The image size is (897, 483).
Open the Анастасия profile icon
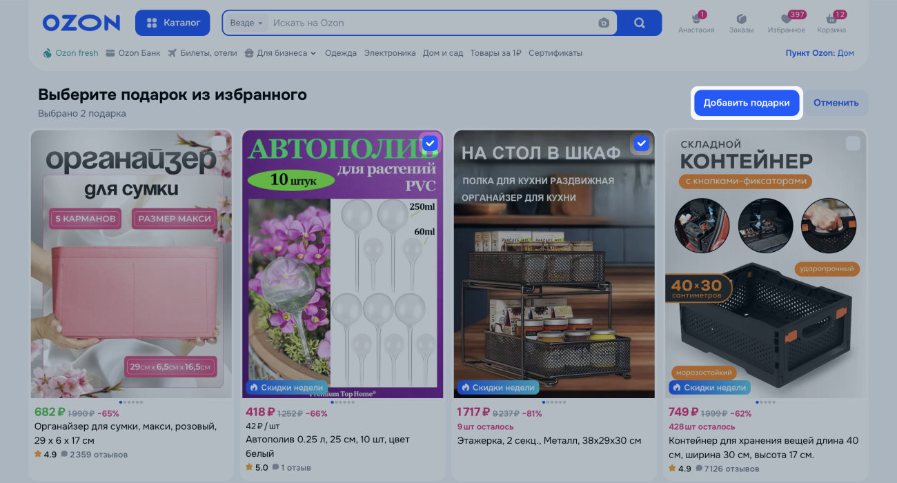[696, 19]
